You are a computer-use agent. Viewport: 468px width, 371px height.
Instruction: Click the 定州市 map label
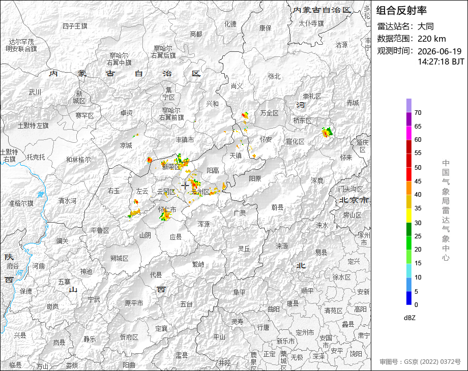point(305,332)
